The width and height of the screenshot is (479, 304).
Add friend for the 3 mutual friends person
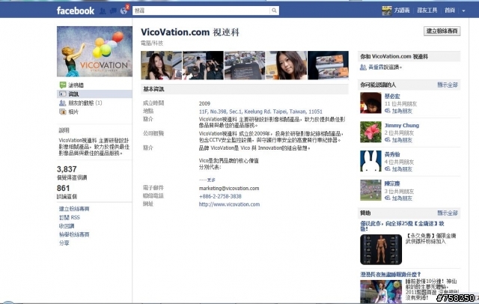[402, 198]
